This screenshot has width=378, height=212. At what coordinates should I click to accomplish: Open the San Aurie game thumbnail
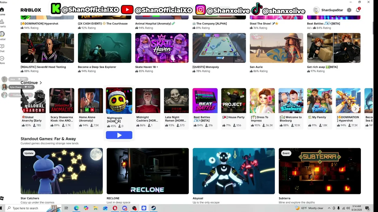pyautogui.click(x=276, y=48)
